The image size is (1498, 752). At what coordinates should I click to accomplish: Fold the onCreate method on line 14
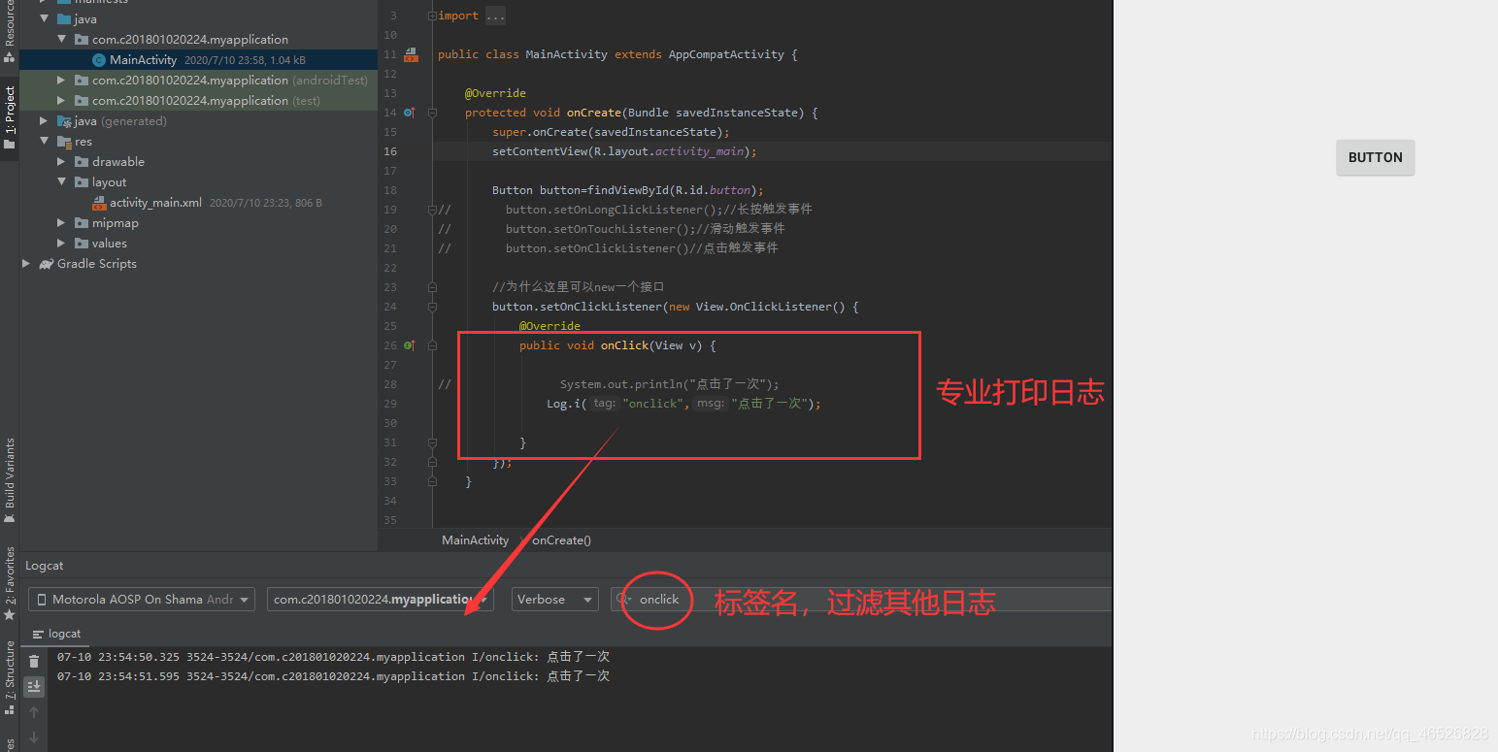[x=432, y=113]
